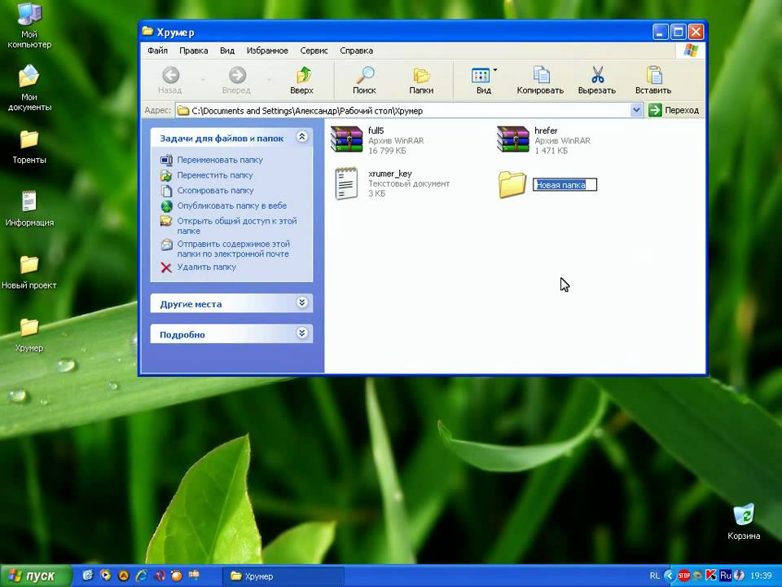782x587 pixels.
Task: Click the Переход go button
Action: [x=674, y=110]
